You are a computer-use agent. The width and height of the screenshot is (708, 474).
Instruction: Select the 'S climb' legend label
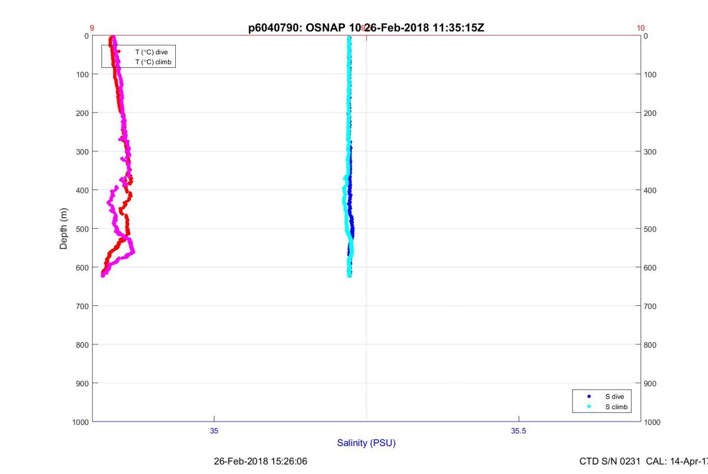(x=616, y=407)
